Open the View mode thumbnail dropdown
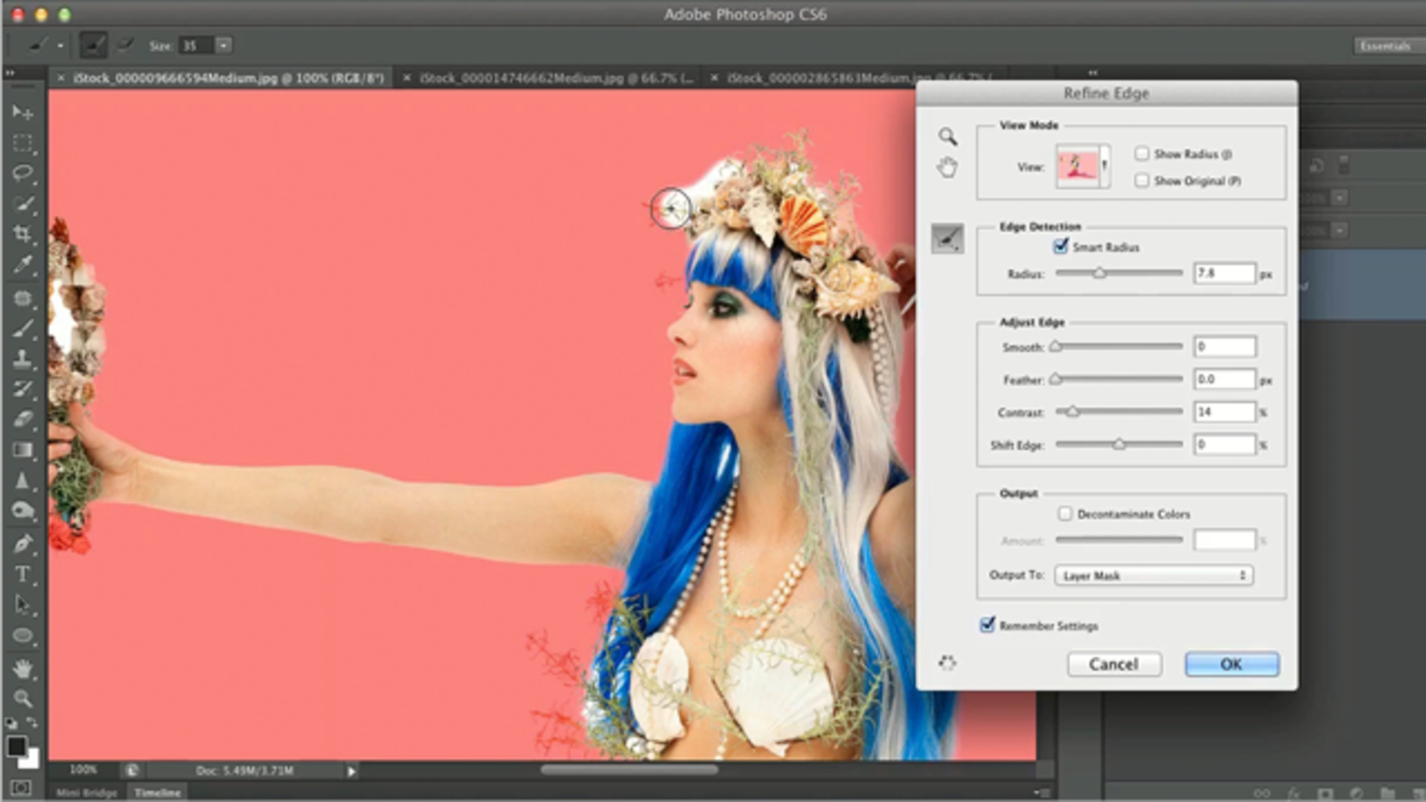The width and height of the screenshot is (1426, 802). pos(1082,167)
